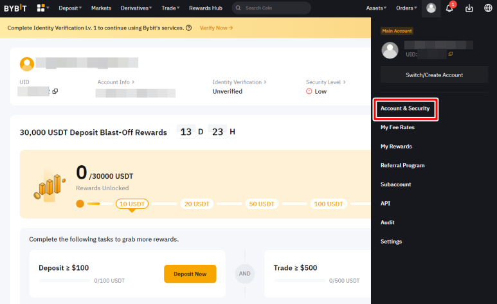Select the 10 USDT reward milestone
The width and height of the screenshot is (497, 304).
tap(132, 204)
